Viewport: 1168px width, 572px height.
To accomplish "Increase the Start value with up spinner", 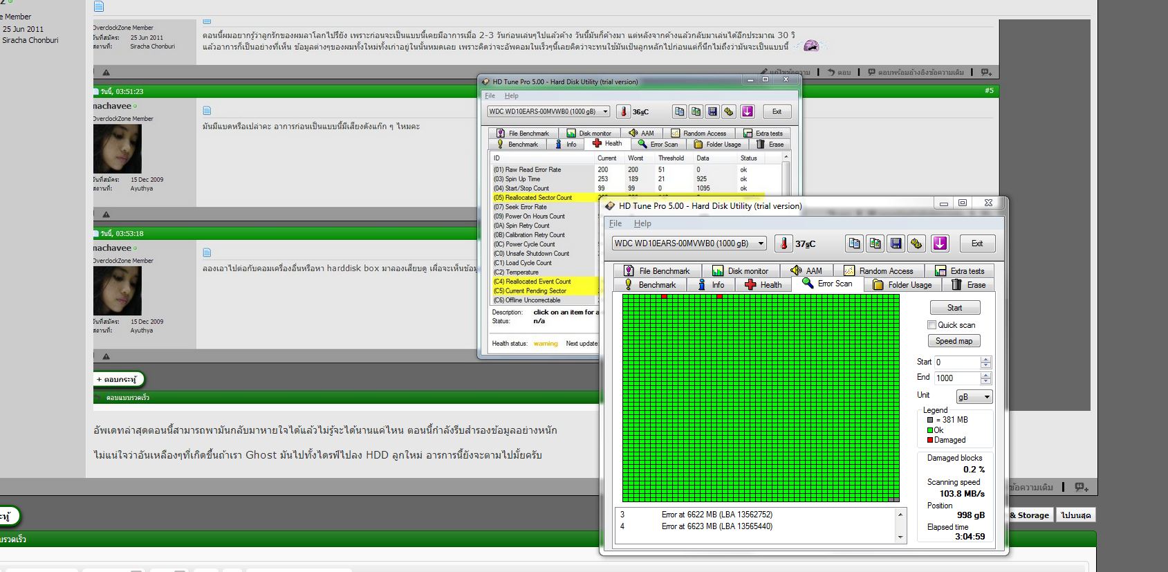I will point(986,359).
